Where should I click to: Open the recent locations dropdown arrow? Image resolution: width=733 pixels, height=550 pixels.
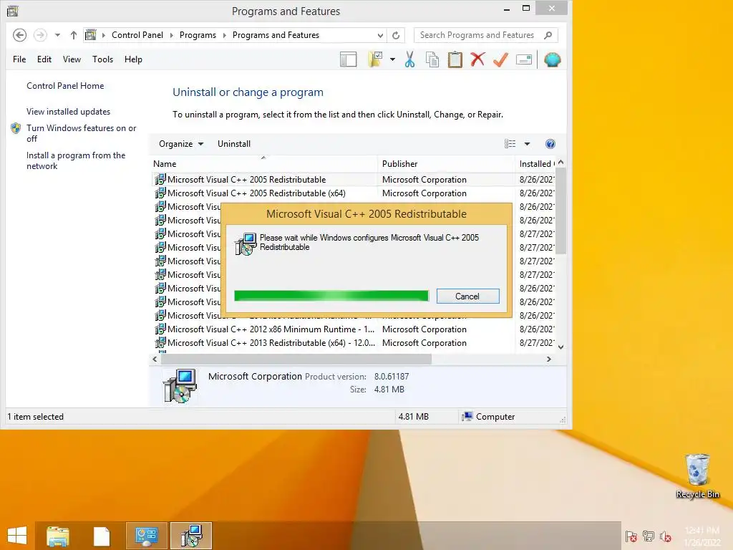[57, 35]
